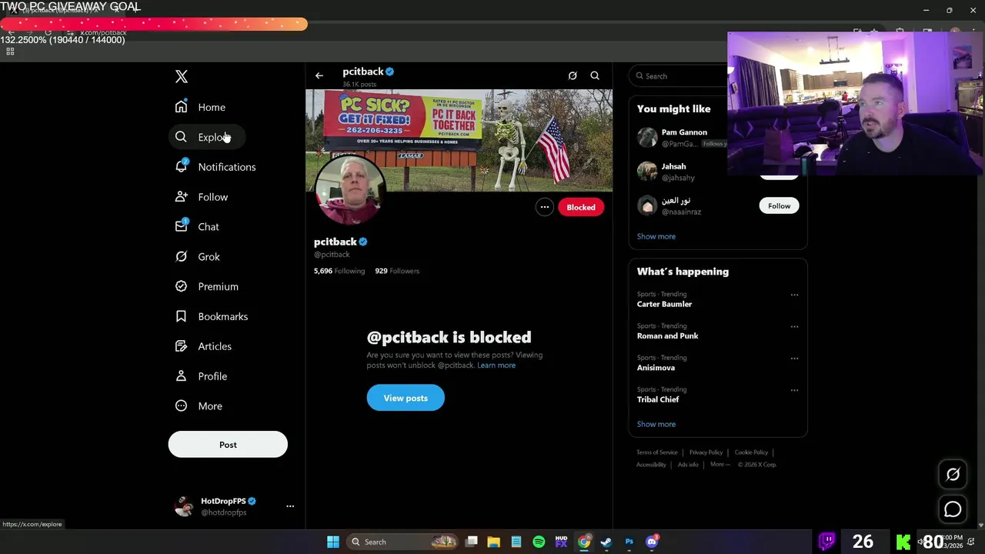The image size is (985, 554).
Task: Open options dots for Tribal Chief trend
Action: click(794, 390)
